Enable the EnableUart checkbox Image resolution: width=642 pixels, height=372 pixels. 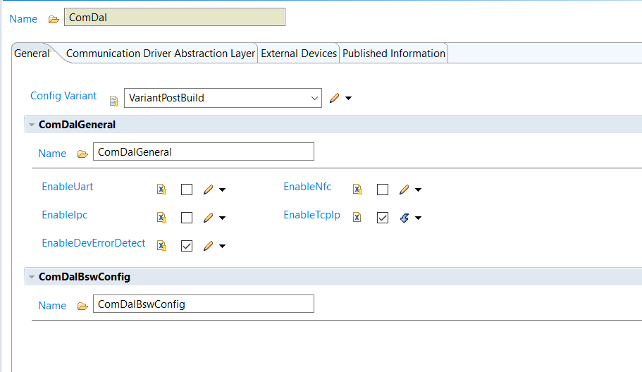[x=187, y=190]
